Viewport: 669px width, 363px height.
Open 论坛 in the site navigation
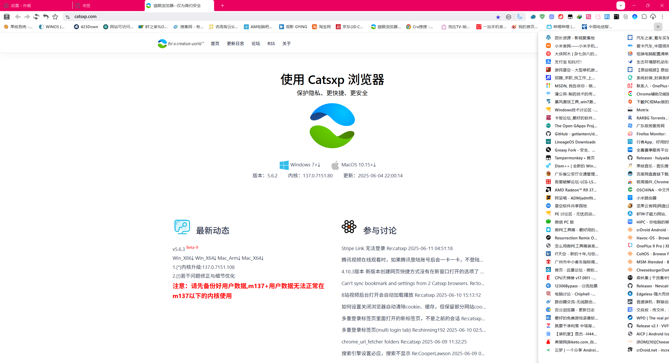click(256, 44)
